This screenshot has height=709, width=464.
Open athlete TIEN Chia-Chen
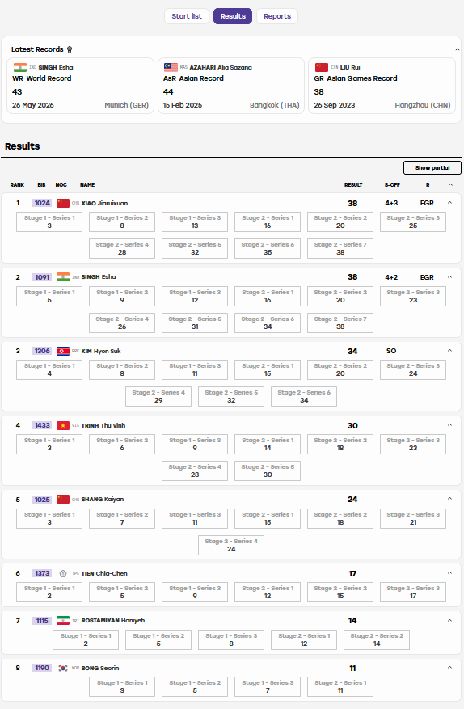pyautogui.click(x=104, y=573)
